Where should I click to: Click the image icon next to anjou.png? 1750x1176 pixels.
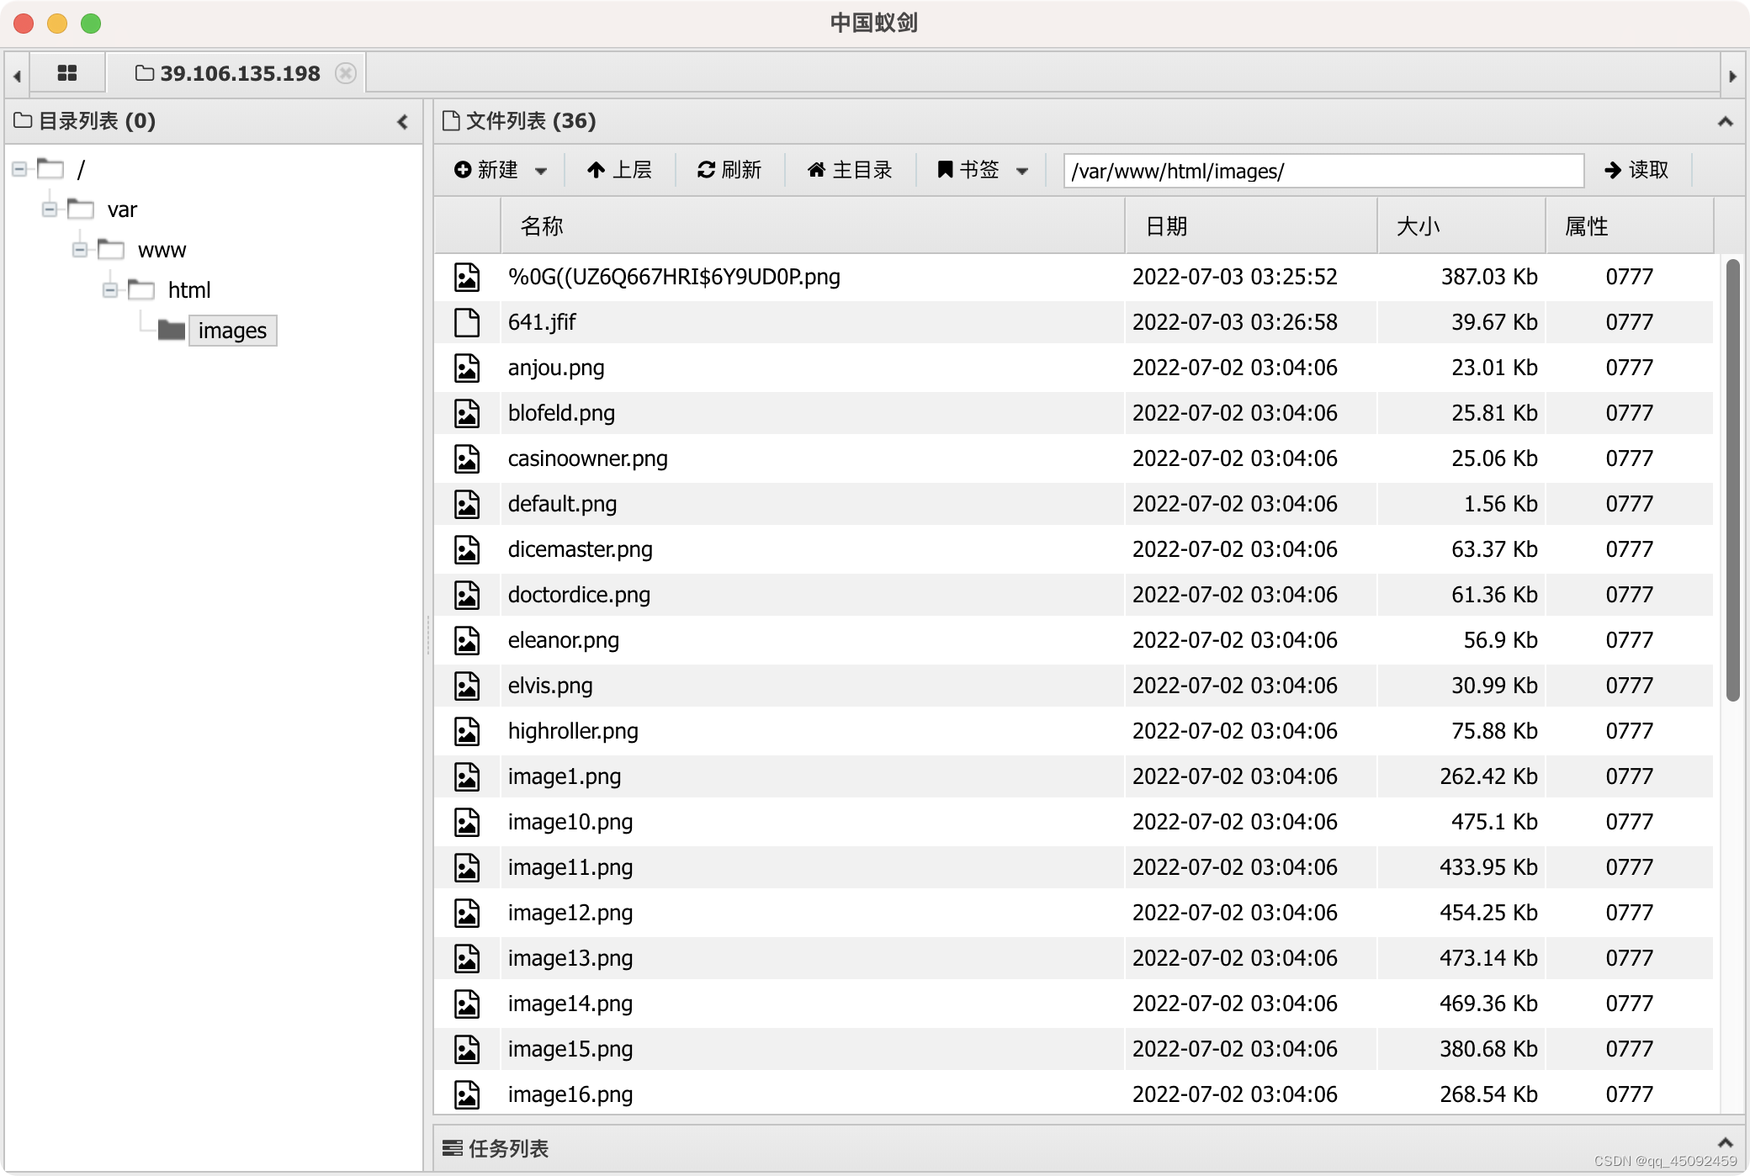[468, 368]
